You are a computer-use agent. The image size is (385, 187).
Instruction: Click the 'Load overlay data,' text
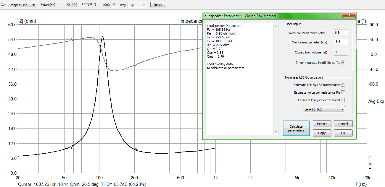pos(220,64)
